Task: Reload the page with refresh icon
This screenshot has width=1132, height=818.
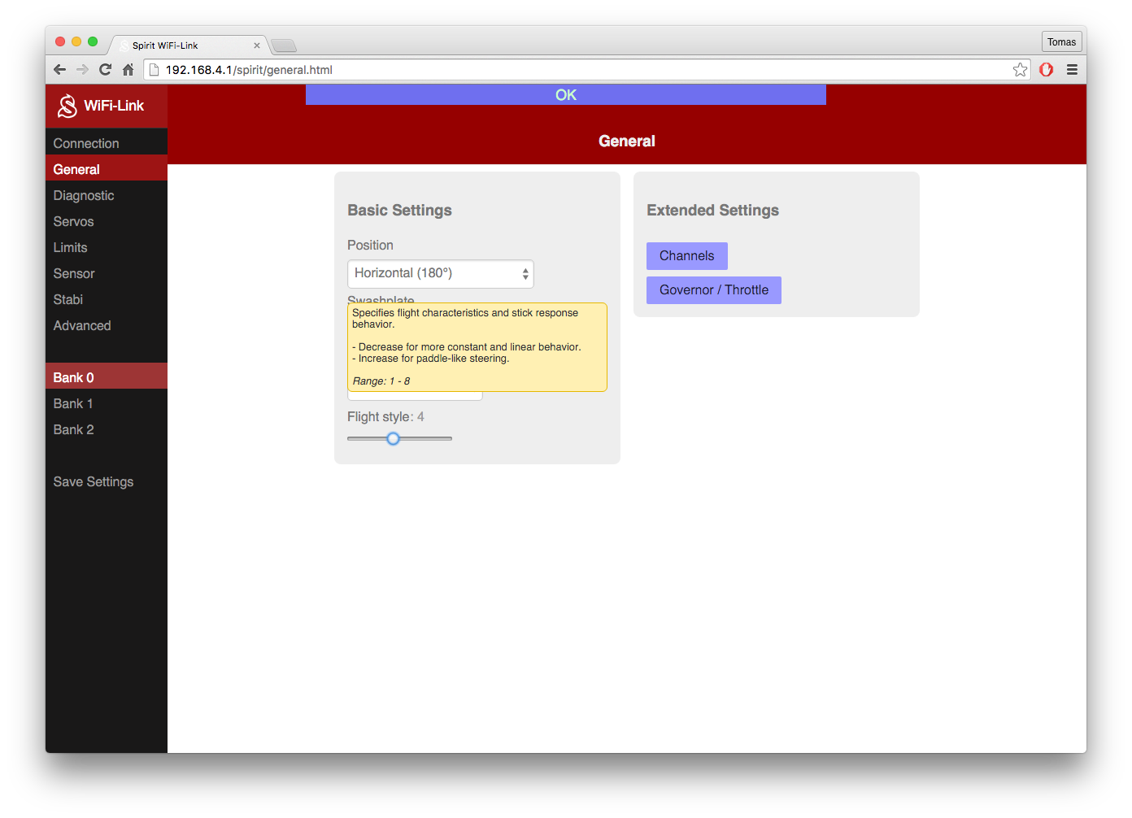Action: tap(105, 70)
